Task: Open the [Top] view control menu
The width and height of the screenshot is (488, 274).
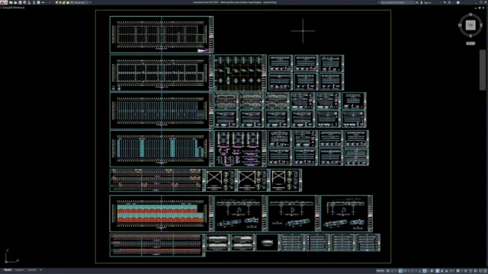Action: [6, 8]
